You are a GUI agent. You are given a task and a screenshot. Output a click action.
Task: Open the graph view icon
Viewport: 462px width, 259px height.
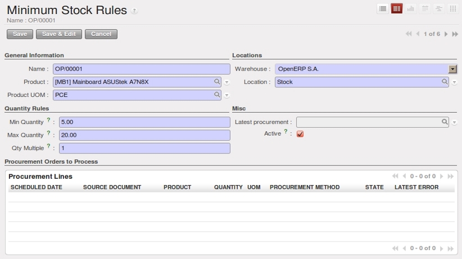pyautogui.click(x=410, y=9)
